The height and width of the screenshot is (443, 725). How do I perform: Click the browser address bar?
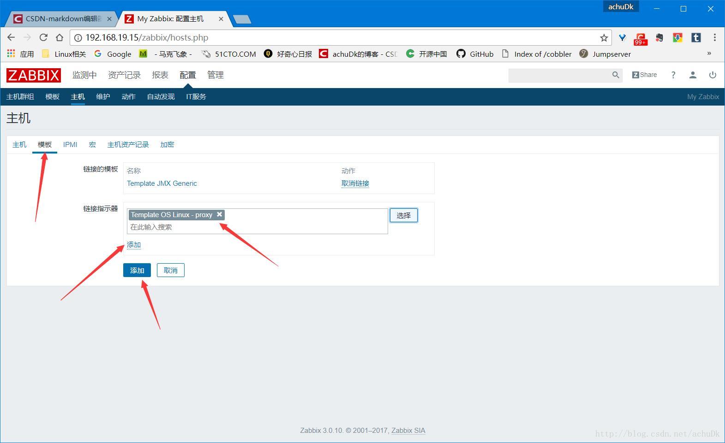(x=342, y=38)
